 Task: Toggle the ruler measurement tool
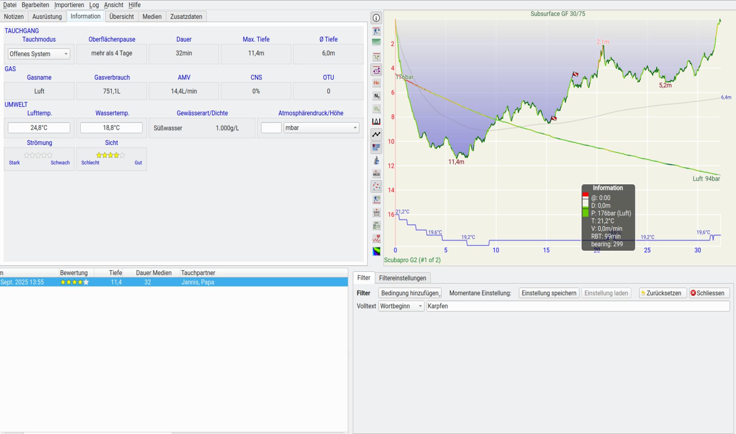[x=376, y=122]
